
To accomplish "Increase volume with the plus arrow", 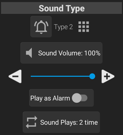I will point(108,76).
